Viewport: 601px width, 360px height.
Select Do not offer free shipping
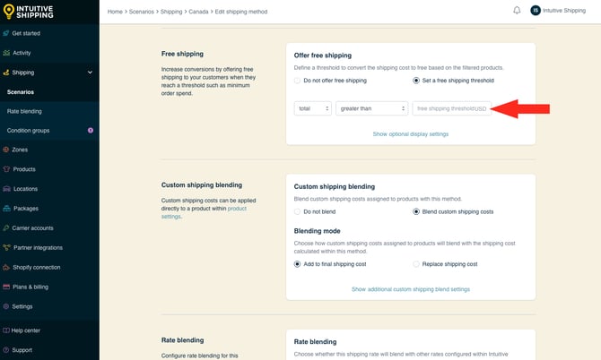click(297, 81)
